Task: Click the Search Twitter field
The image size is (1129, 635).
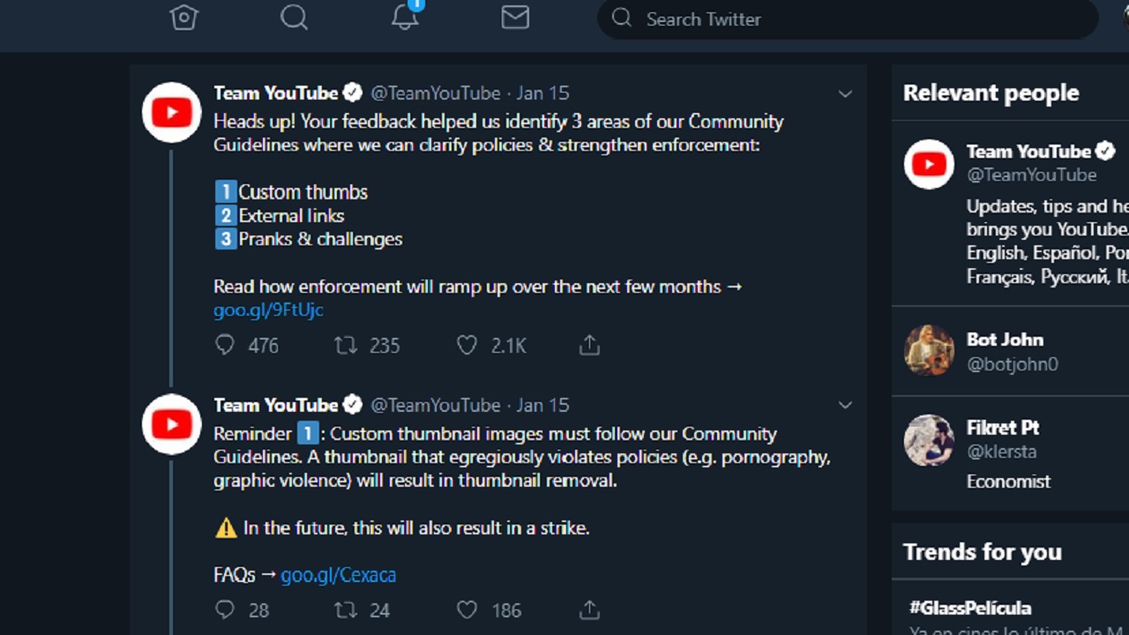Action: (847, 19)
